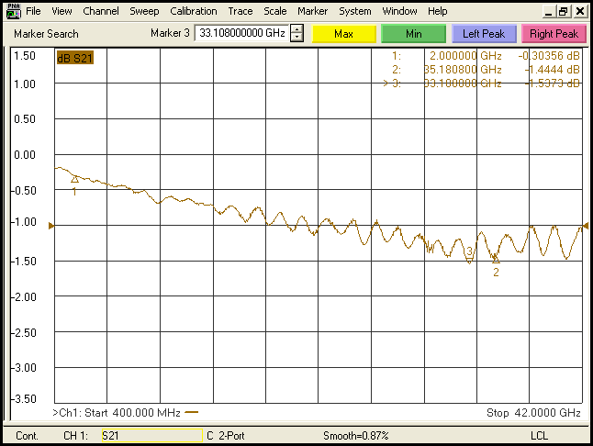Click the green Min search button
Screen dimensions: 593x446
(x=413, y=34)
